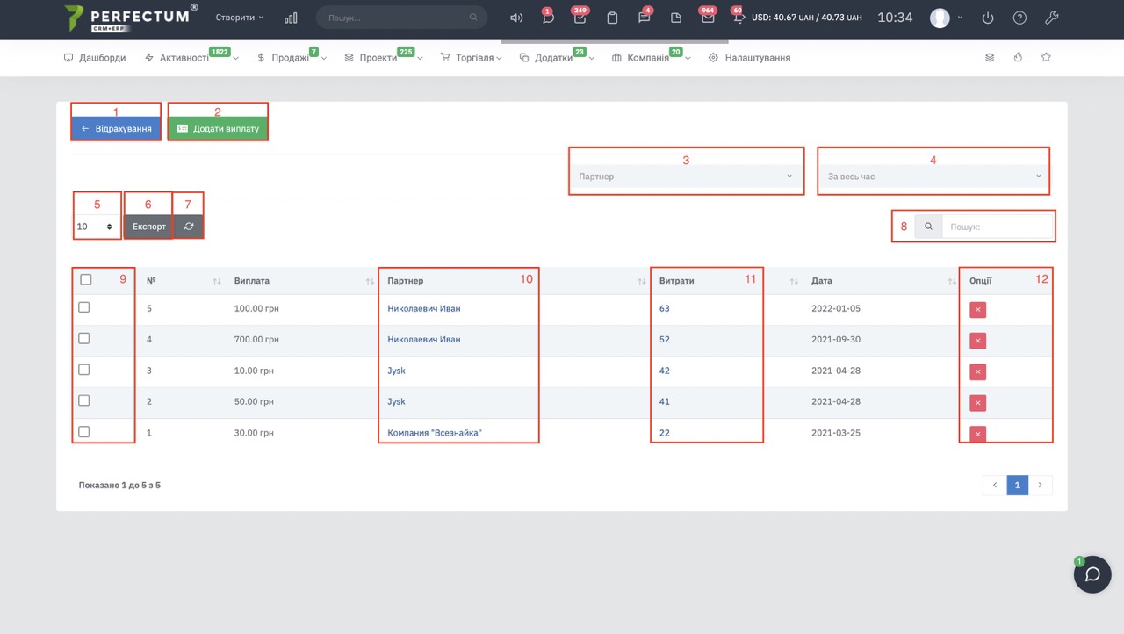Open the mail icon with 964 badge
The width and height of the screenshot is (1124, 634).
pos(707,18)
